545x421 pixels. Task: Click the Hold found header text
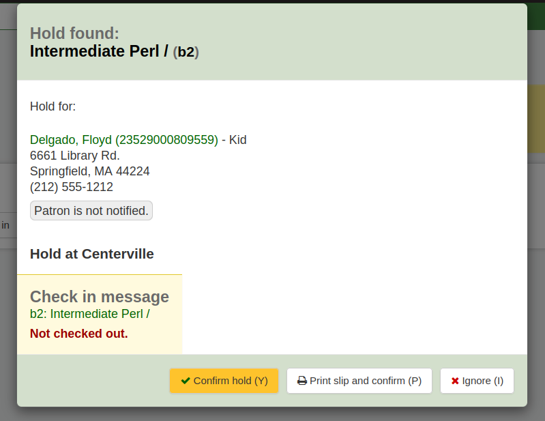point(74,33)
